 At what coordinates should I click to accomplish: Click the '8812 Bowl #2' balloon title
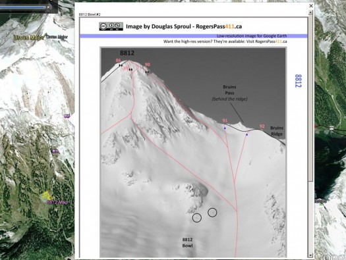point(90,14)
